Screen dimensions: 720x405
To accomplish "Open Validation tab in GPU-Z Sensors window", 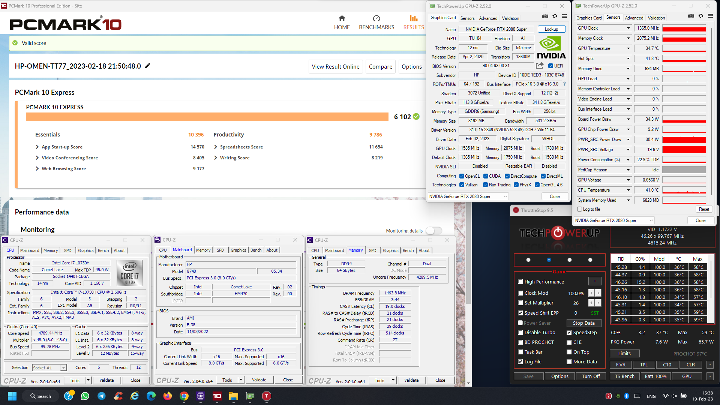I will point(656,18).
